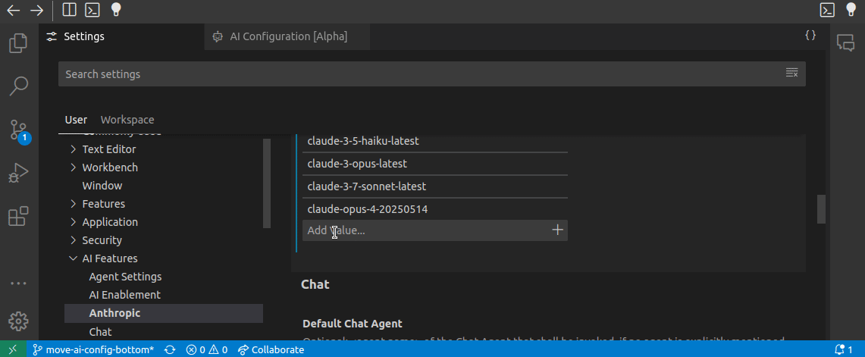
Task: Open the Source Control view with the 1 badge
Action: click(19, 130)
